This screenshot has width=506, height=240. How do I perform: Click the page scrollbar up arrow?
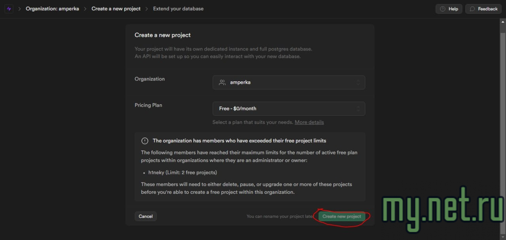coord(503,21)
